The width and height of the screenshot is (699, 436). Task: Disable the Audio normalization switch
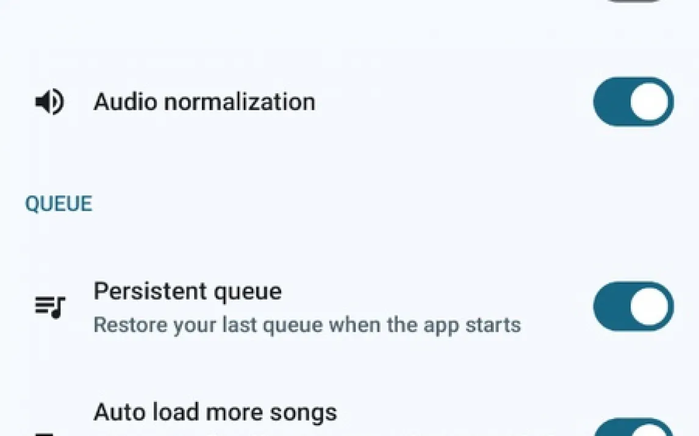coord(633,102)
